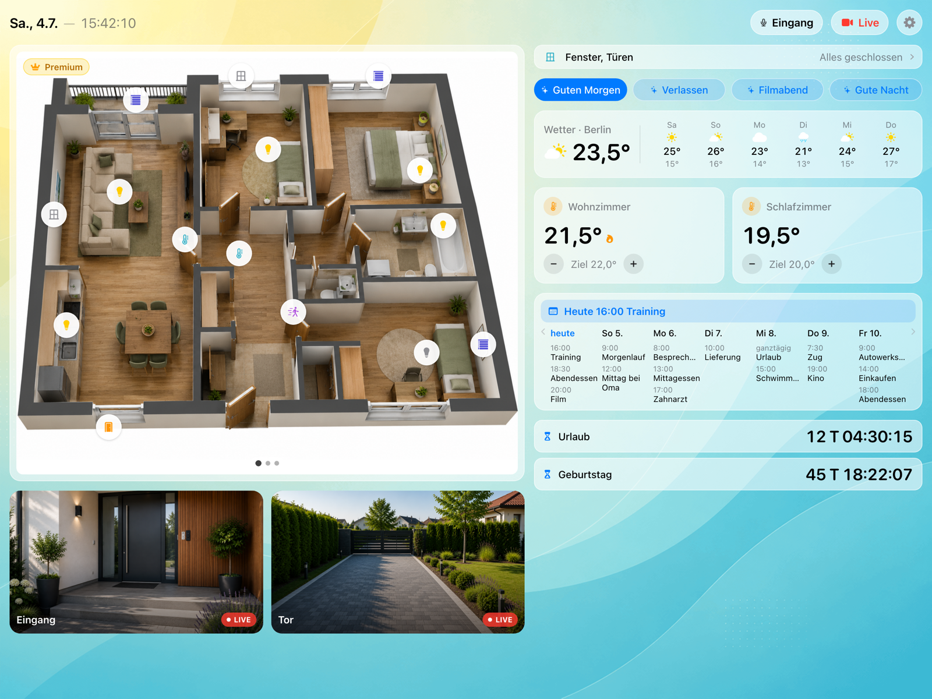
Task: Activate the Guten Morgen scene
Action: pyautogui.click(x=580, y=90)
